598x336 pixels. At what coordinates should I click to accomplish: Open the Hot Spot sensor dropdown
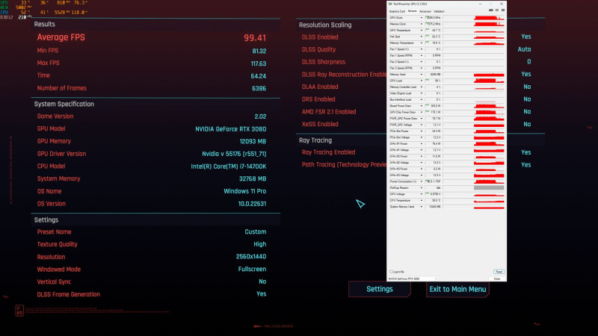tap(422, 37)
